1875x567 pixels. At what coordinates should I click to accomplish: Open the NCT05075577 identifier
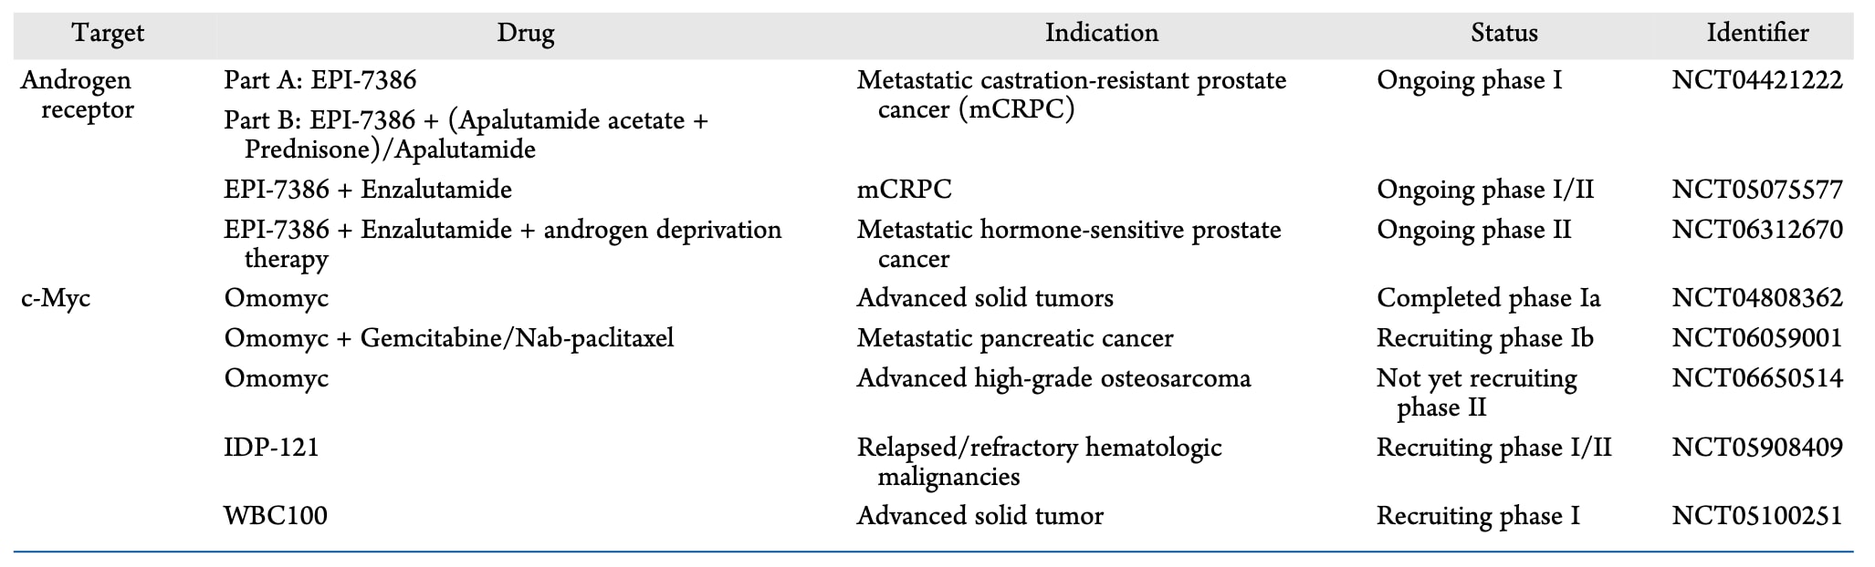(x=1756, y=190)
